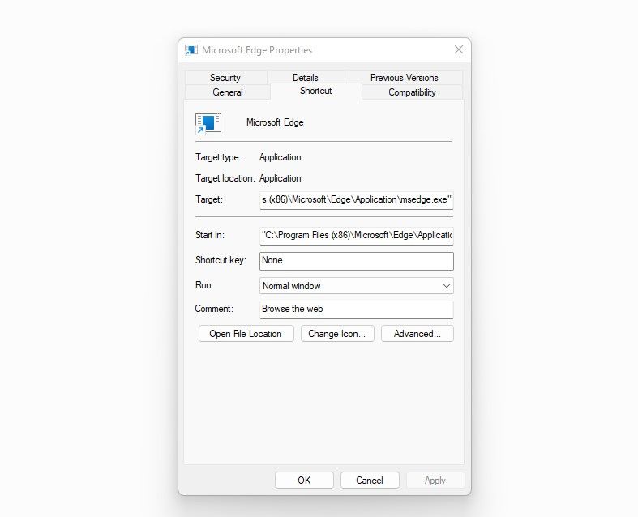Click the 'Microsoft Edge' name text
Viewport: 638px width, 517px height.
tap(275, 122)
